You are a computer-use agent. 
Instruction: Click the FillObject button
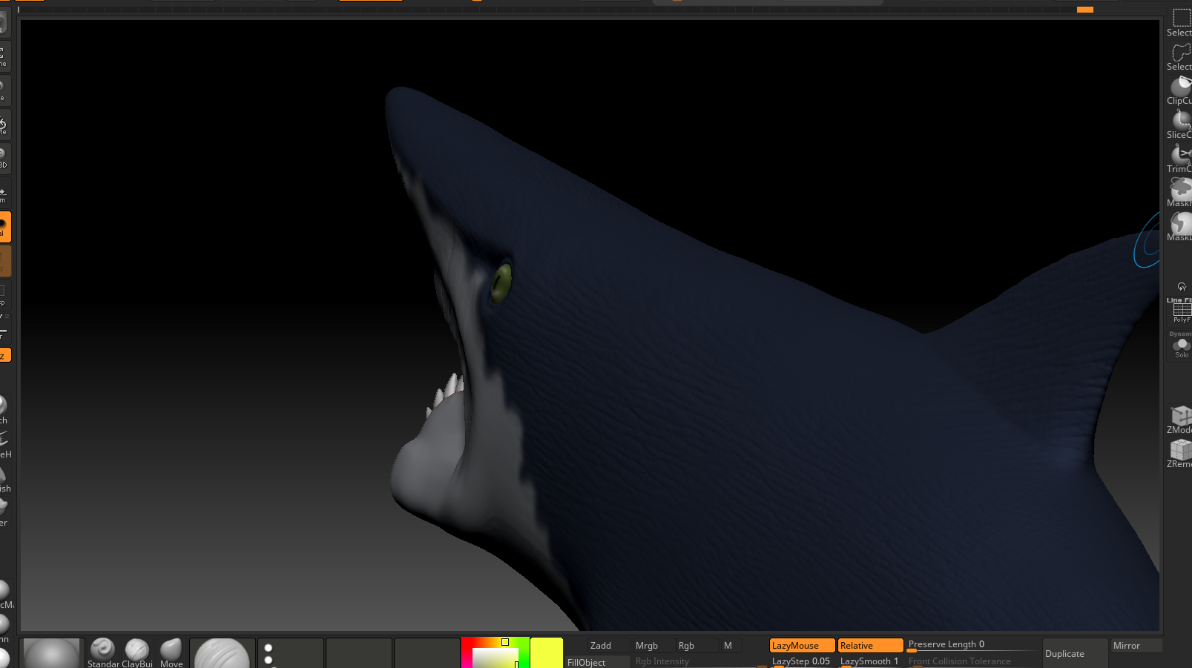(596, 662)
